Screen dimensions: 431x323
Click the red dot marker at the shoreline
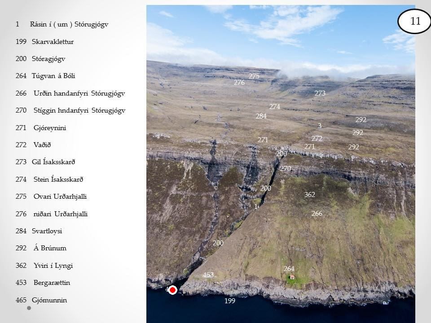click(x=172, y=290)
